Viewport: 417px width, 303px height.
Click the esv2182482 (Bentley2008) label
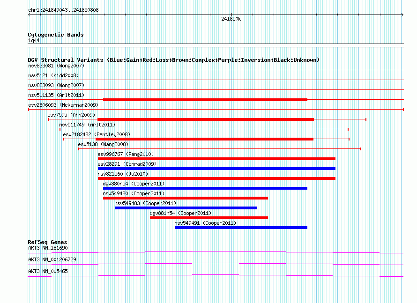[97, 134]
